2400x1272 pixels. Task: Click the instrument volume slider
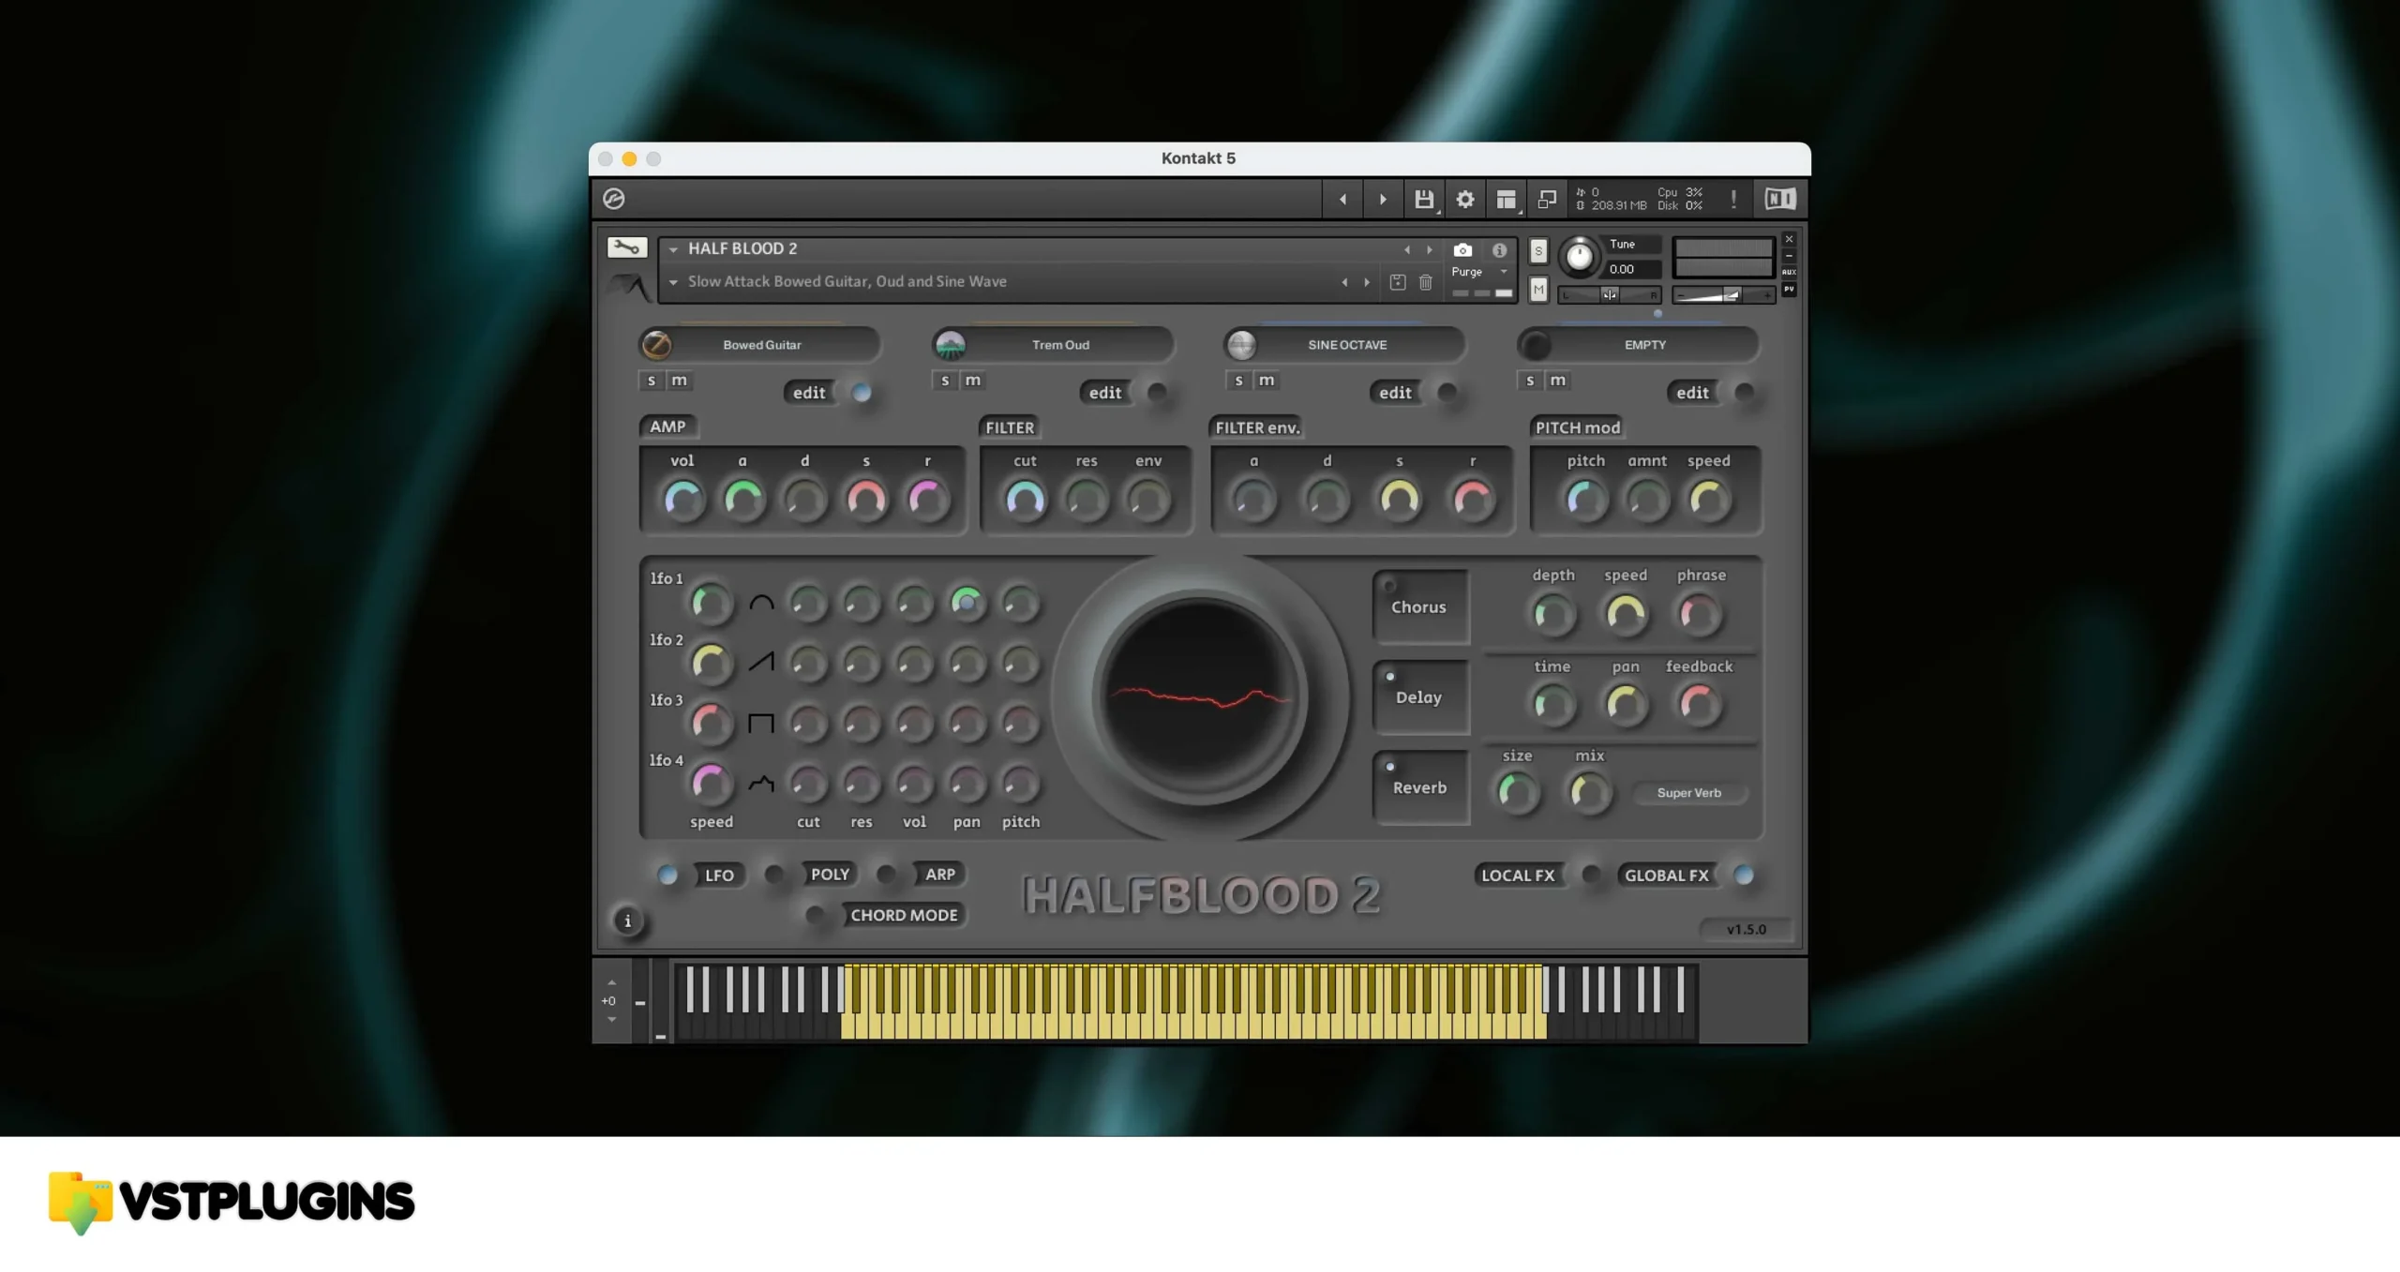[x=1723, y=295]
